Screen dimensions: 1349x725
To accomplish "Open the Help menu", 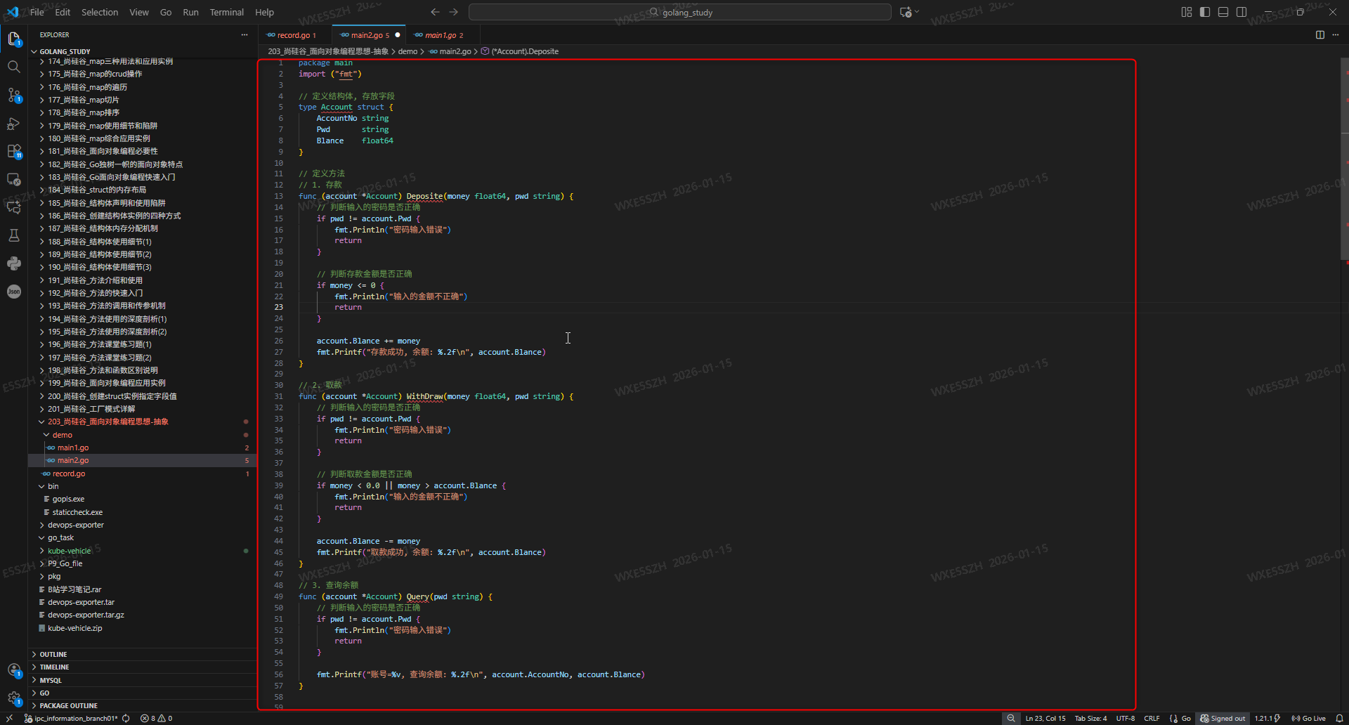I will pyautogui.click(x=264, y=12).
